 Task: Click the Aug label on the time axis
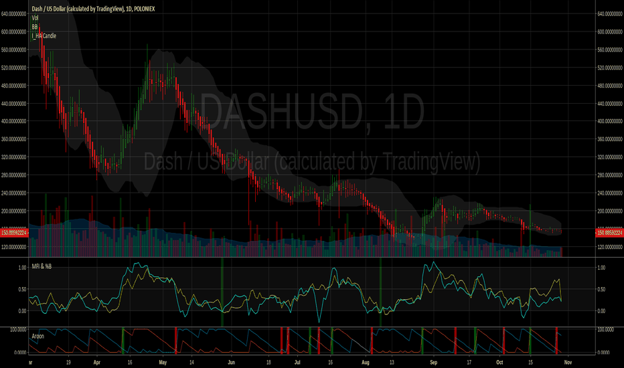pos(366,363)
